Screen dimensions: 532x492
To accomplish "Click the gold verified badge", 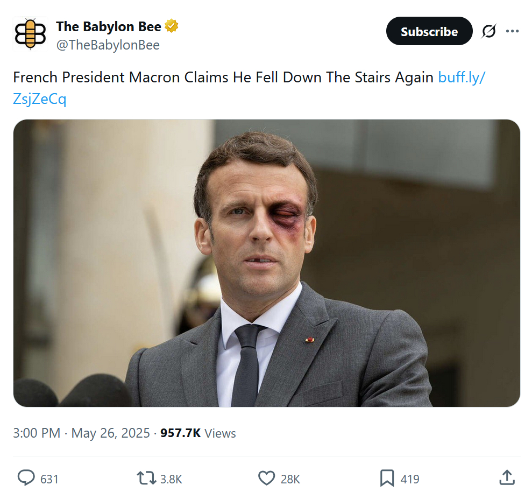I will point(172,26).
